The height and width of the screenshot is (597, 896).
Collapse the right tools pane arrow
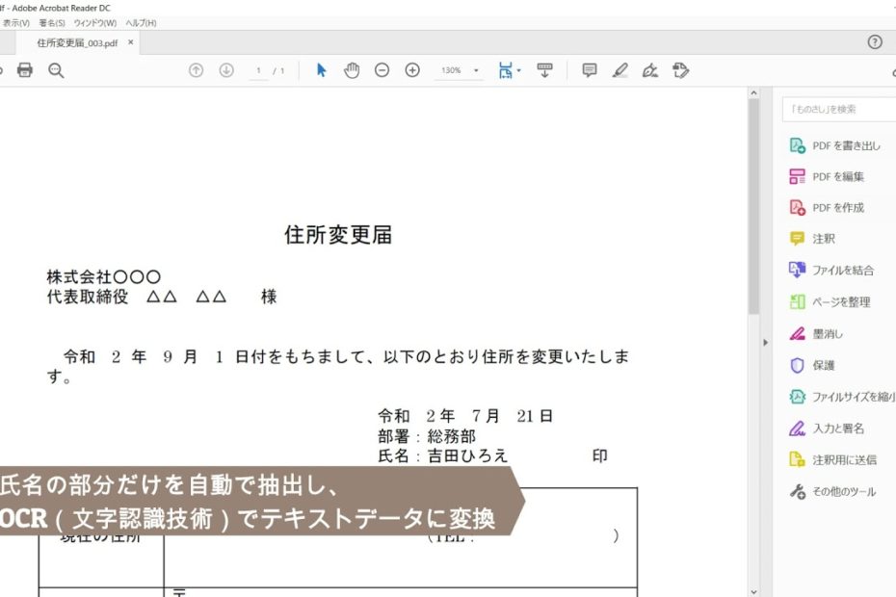click(765, 342)
